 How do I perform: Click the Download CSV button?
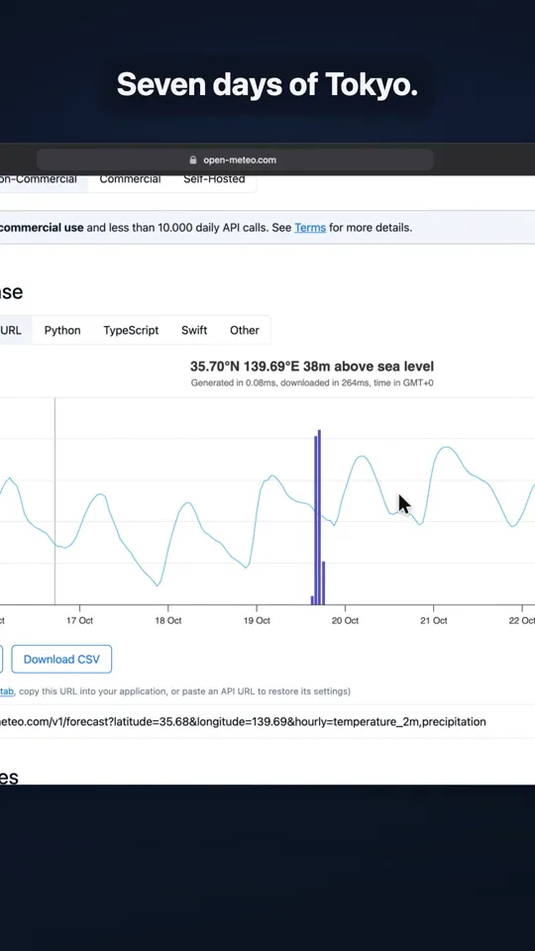tap(61, 660)
